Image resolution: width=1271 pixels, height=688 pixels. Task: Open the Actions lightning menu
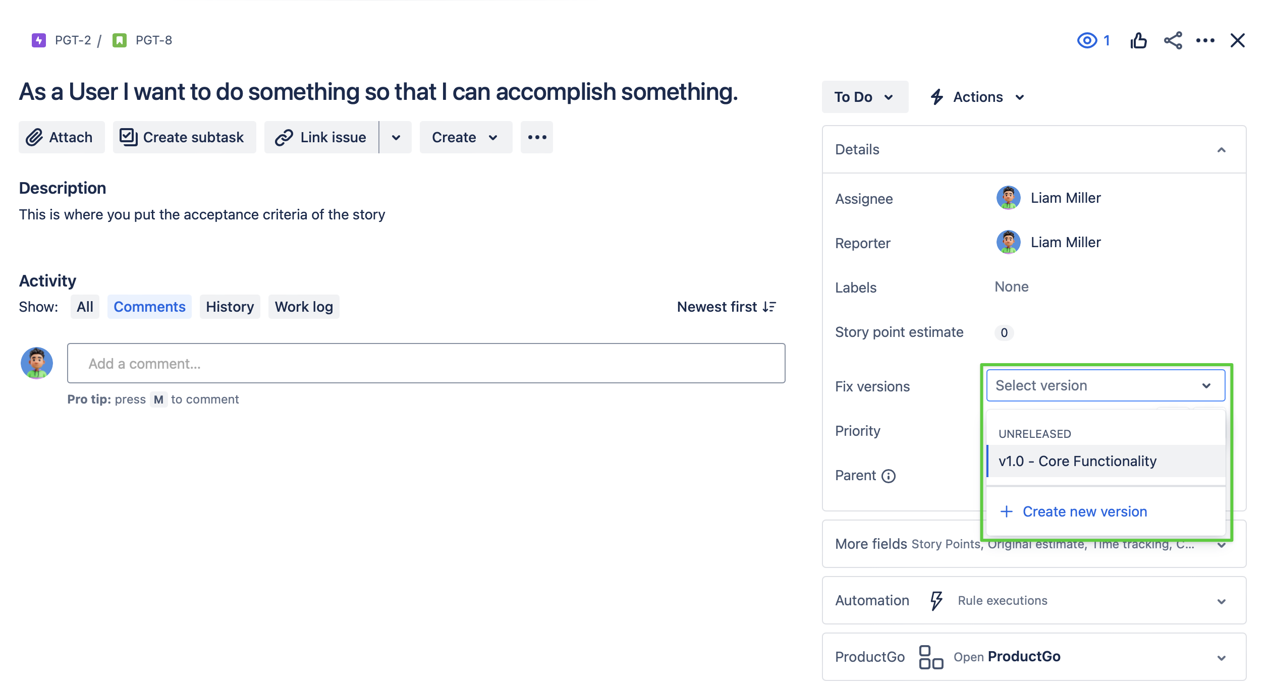coord(977,97)
